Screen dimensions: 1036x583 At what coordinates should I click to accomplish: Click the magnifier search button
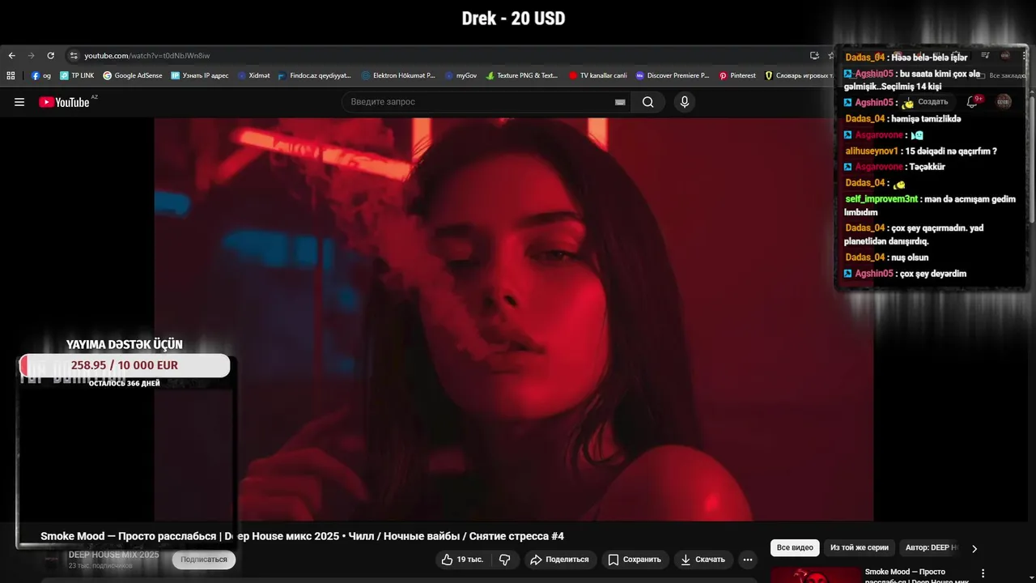tap(647, 102)
